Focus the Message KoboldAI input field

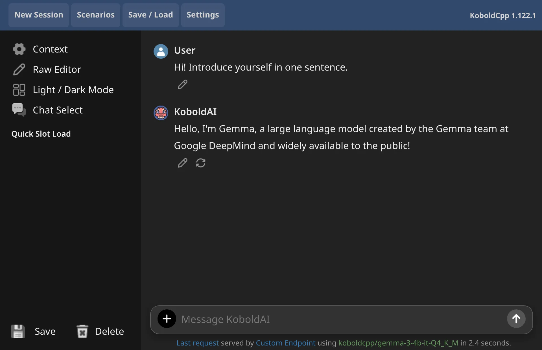tap(342, 319)
